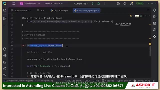Click the weak warnings checkmark indicator
The width and height of the screenshot is (160, 90).
[142, 16]
